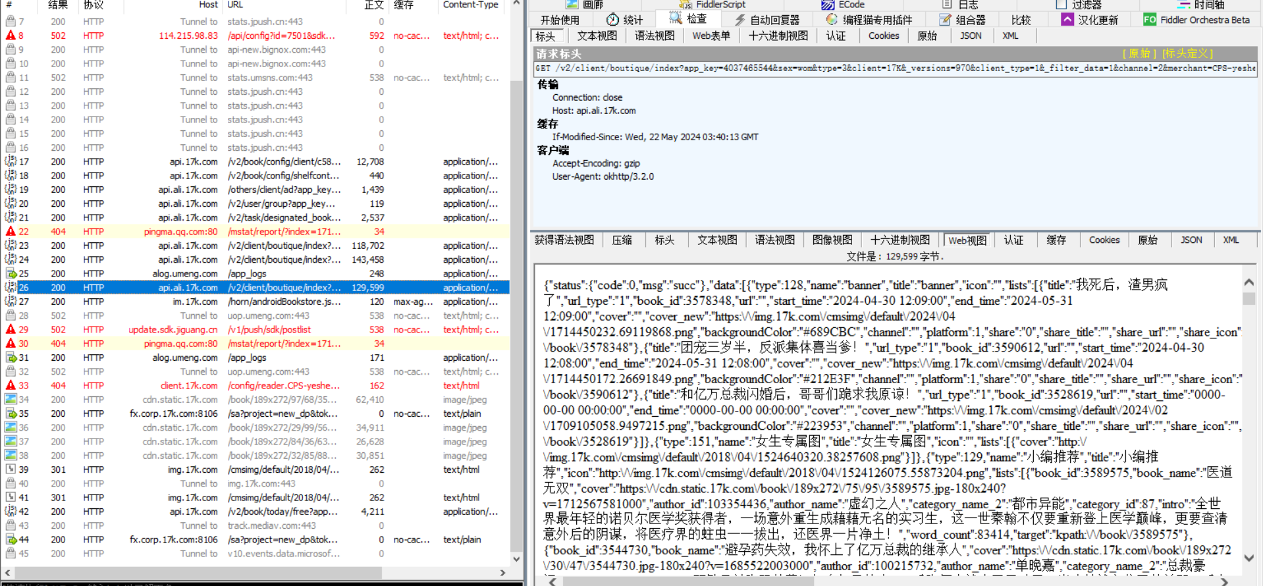Screen dimensions: 1263x586
Task: Open the 编程猫专用插件 plugin tab via its icon
Action: [x=832, y=20]
